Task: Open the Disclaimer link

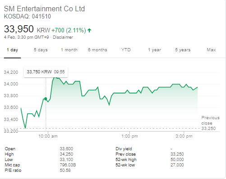Action: pos(63,37)
